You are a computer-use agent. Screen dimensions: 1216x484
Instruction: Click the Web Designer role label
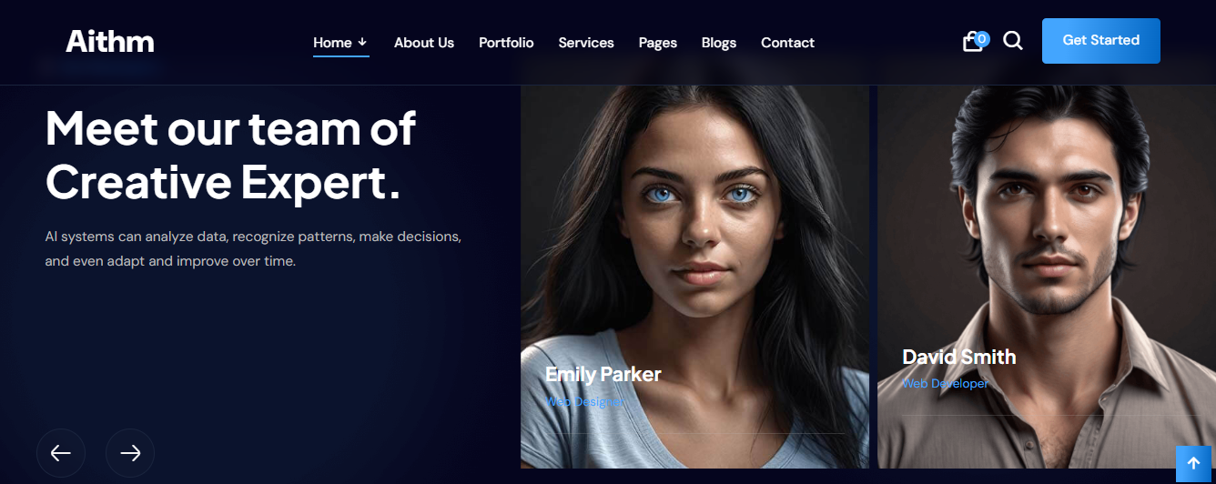click(x=584, y=401)
